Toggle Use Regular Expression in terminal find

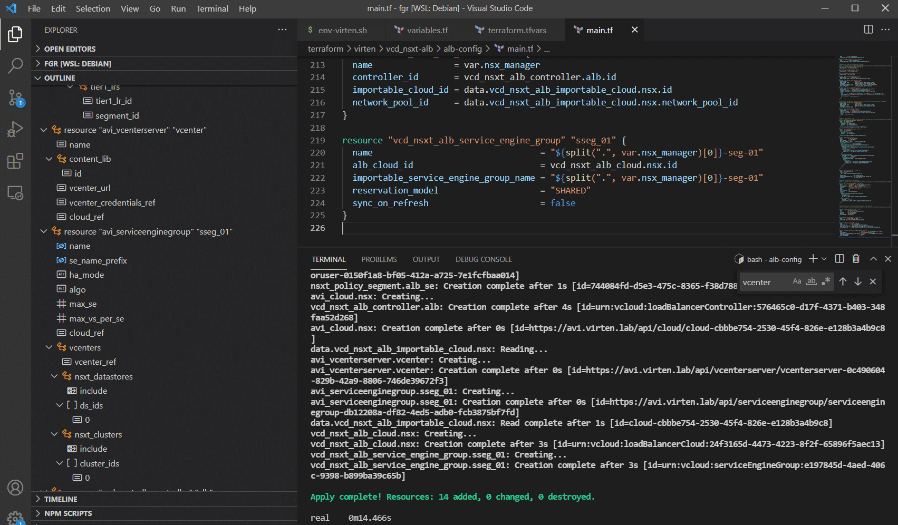tap(826, 281)
